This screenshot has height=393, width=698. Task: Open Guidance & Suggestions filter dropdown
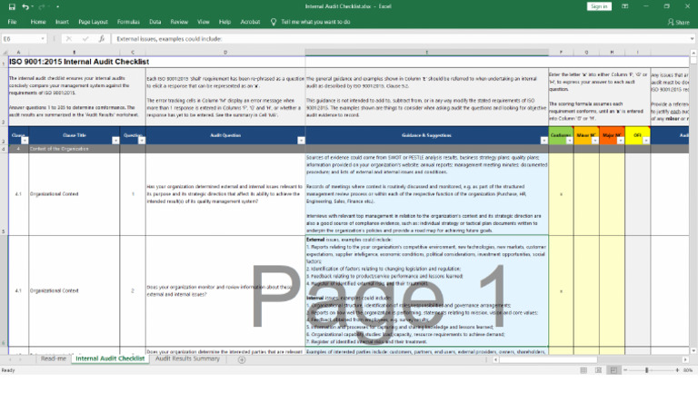point(544,141)
